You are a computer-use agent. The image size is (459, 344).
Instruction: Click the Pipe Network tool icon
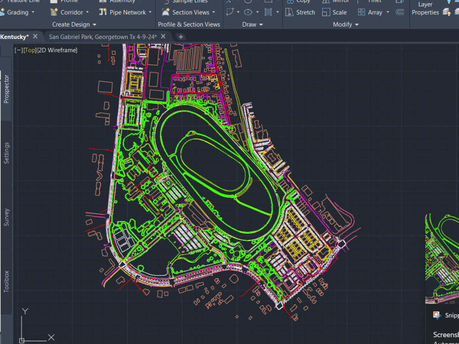[x=103, y=12]
